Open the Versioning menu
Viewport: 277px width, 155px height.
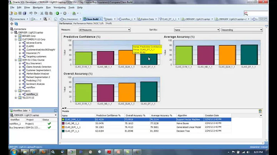pyautogui.click(x=60, y=7)
